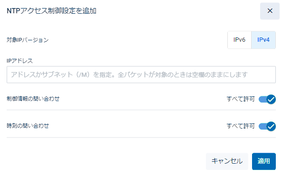Click the light-blue track of 制御情報の問い合わせ switch

click(x=263, y=99)
